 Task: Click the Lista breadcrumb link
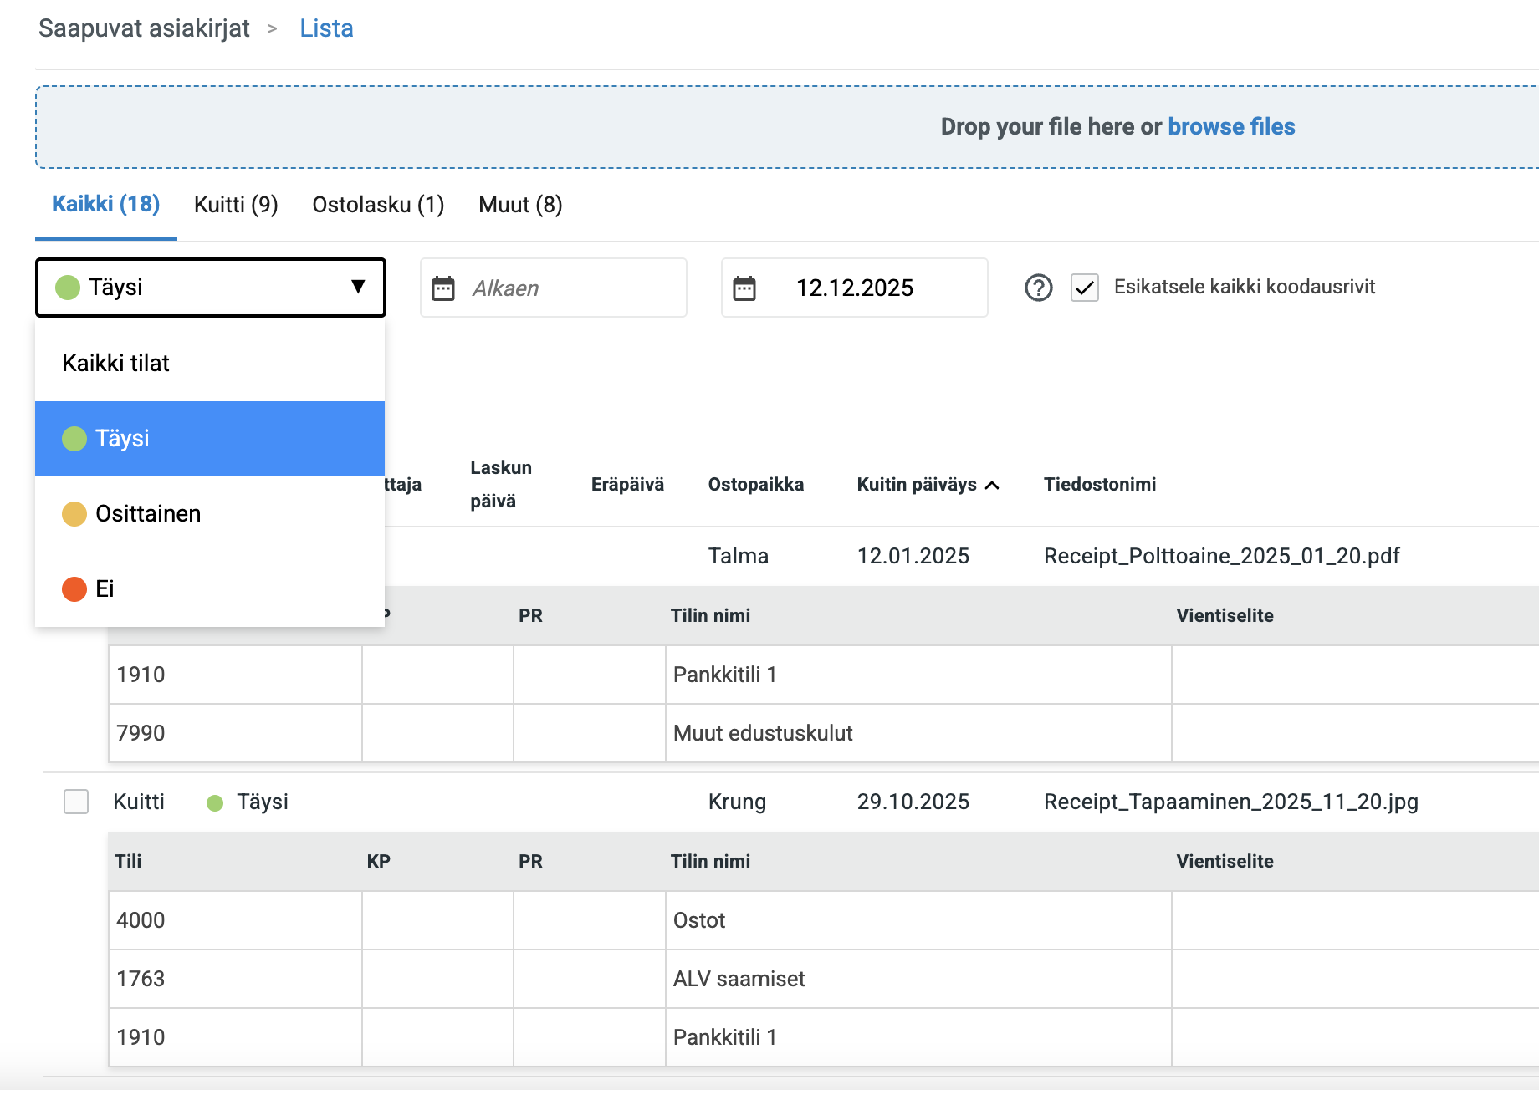pos(326,28)
